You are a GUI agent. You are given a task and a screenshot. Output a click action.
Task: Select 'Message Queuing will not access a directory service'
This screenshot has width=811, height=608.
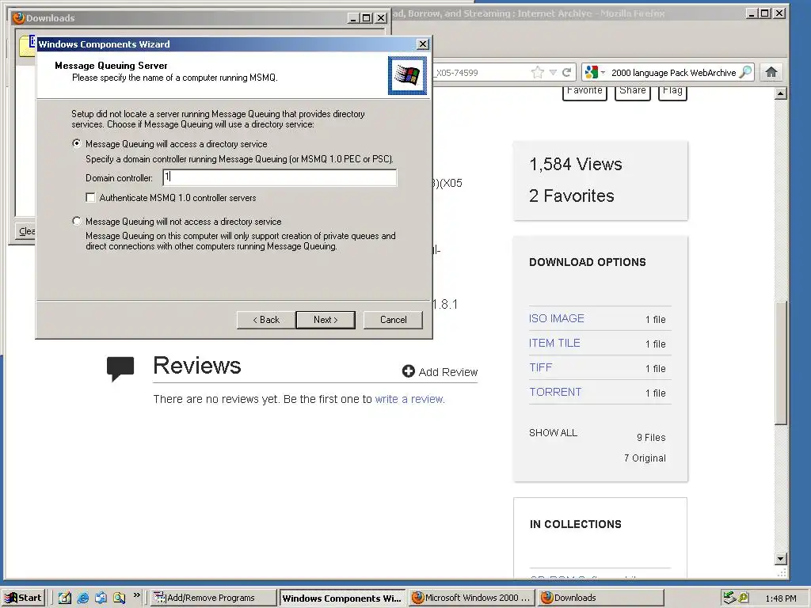pos(77,222)
